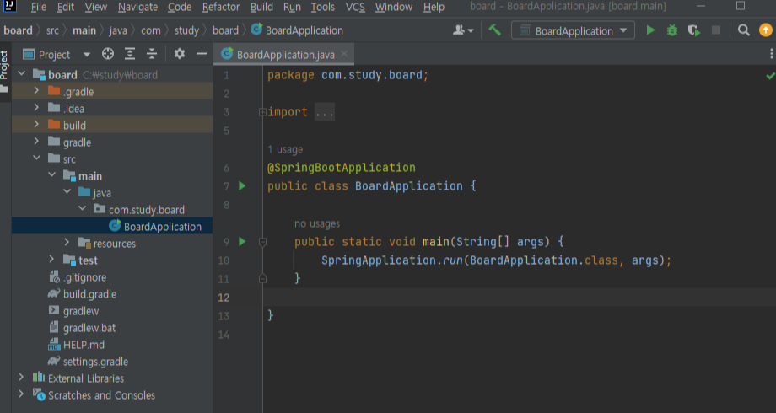Collapse the main method fold marker on line 9

pos(262,242)
